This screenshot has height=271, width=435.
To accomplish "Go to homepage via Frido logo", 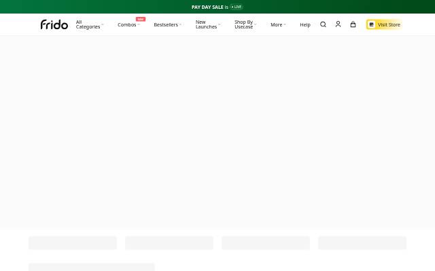I will point(54,24).
